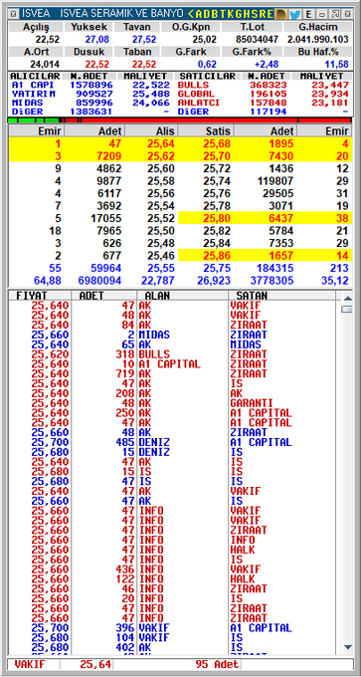Restore the window using the restore icon
Viewport: 361px width, 677px height.
[x=335, y=14]
